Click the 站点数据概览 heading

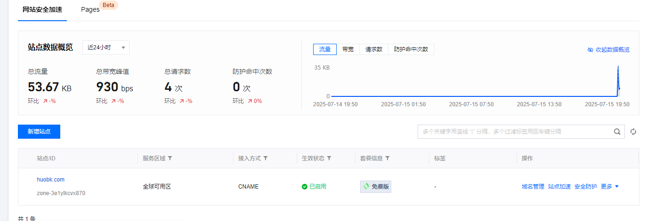(50, 47)
